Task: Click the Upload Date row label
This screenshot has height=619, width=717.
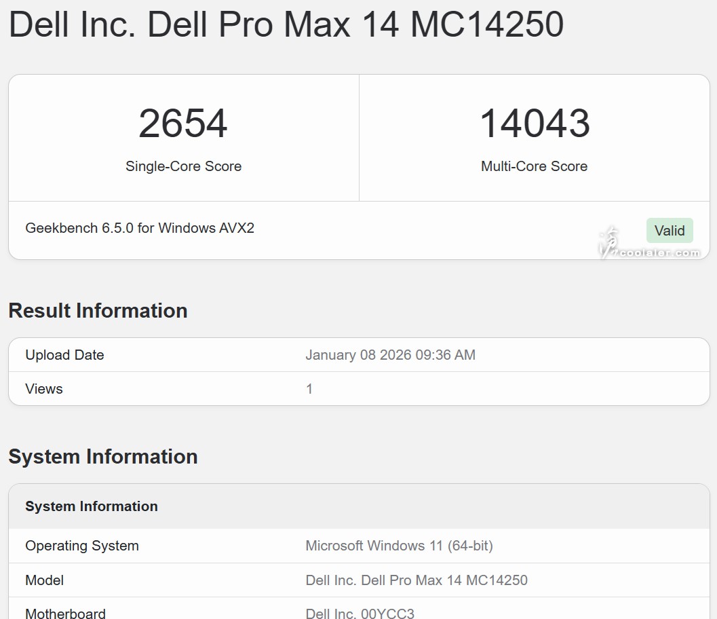Action: 64,355
